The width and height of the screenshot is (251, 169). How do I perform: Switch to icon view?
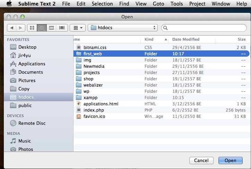32,28
